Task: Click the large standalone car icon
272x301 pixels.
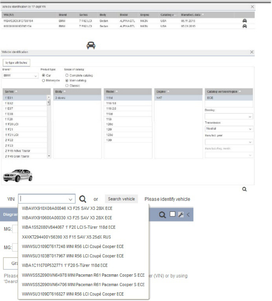Action: 91,45
